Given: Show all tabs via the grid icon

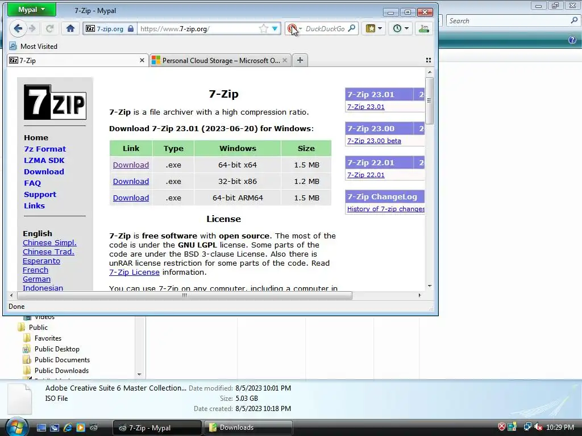Looking at the screenshot, I should click(x=429, y=60).
